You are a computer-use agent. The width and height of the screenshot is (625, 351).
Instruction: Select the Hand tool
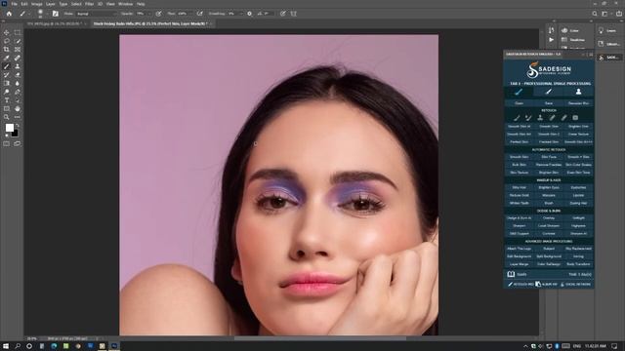click(x=18, y=108)
